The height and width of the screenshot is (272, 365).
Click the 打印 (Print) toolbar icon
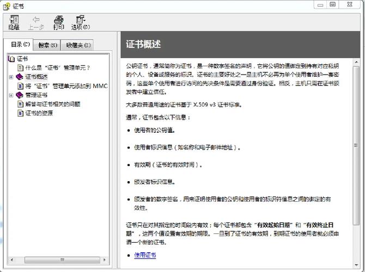point(59,22)
